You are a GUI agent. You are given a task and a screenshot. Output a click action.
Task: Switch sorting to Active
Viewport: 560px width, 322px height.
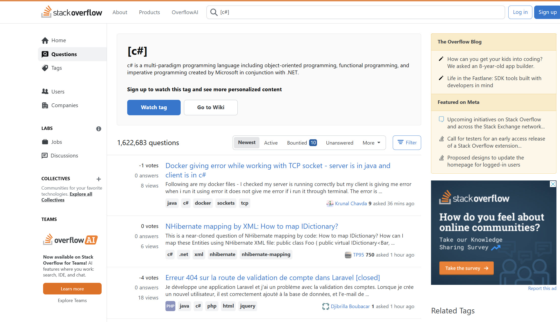[x=271, y=143]
